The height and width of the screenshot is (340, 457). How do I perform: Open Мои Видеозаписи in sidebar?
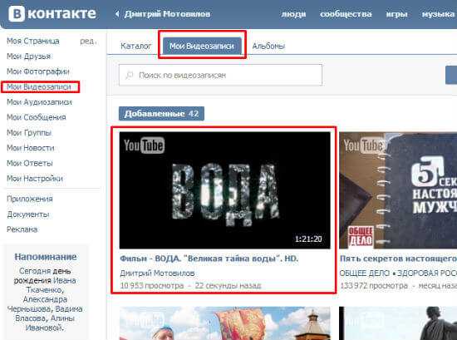point(39,87)
